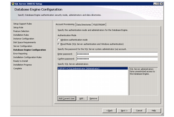Close the SQL Server 2008 R2 Setup window

point(161,4)
